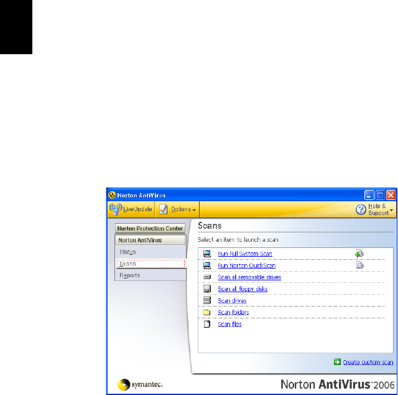Open Reports in the sidebar
The width and height of the screenshot is (398, 395).
coord(130,275)
